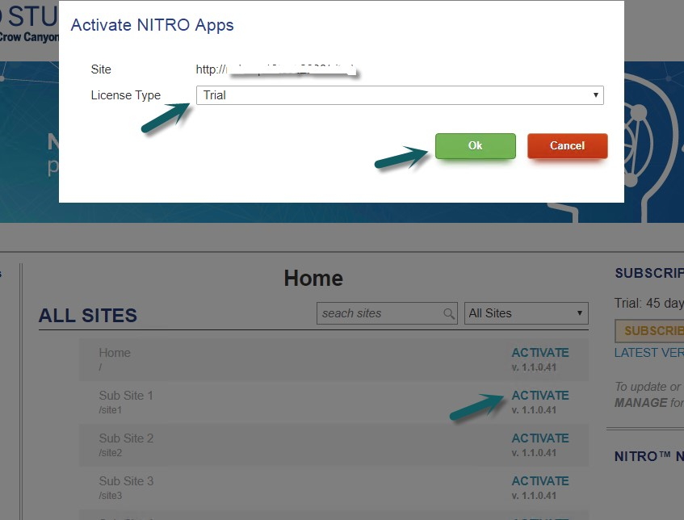This screenshot has height=520, width=684.
Task: Select the Sub Site 1 row title
Action: point(126,395)
